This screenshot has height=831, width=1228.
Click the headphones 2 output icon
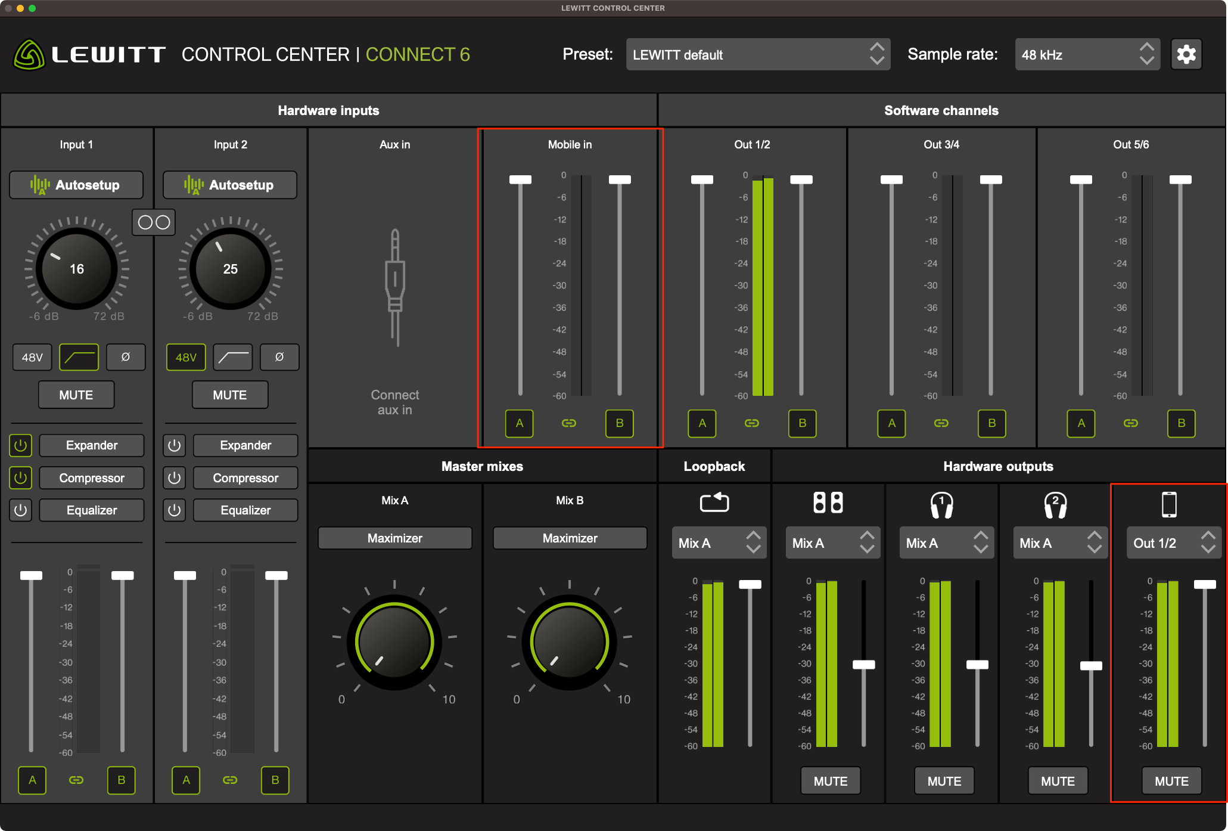(x=1055, y=505)
